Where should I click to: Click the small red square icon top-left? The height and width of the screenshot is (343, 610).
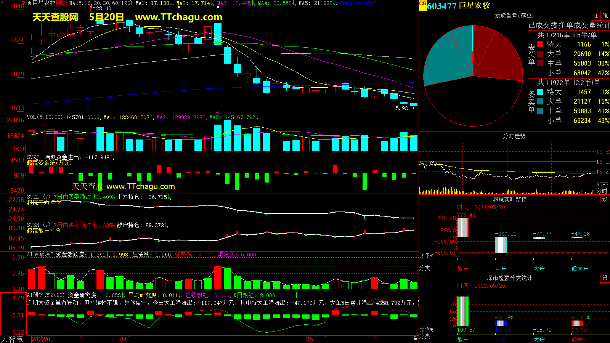tap(2, 2)
